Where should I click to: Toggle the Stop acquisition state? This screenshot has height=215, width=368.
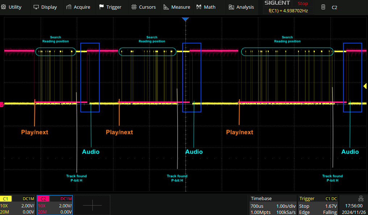[302, 3]
